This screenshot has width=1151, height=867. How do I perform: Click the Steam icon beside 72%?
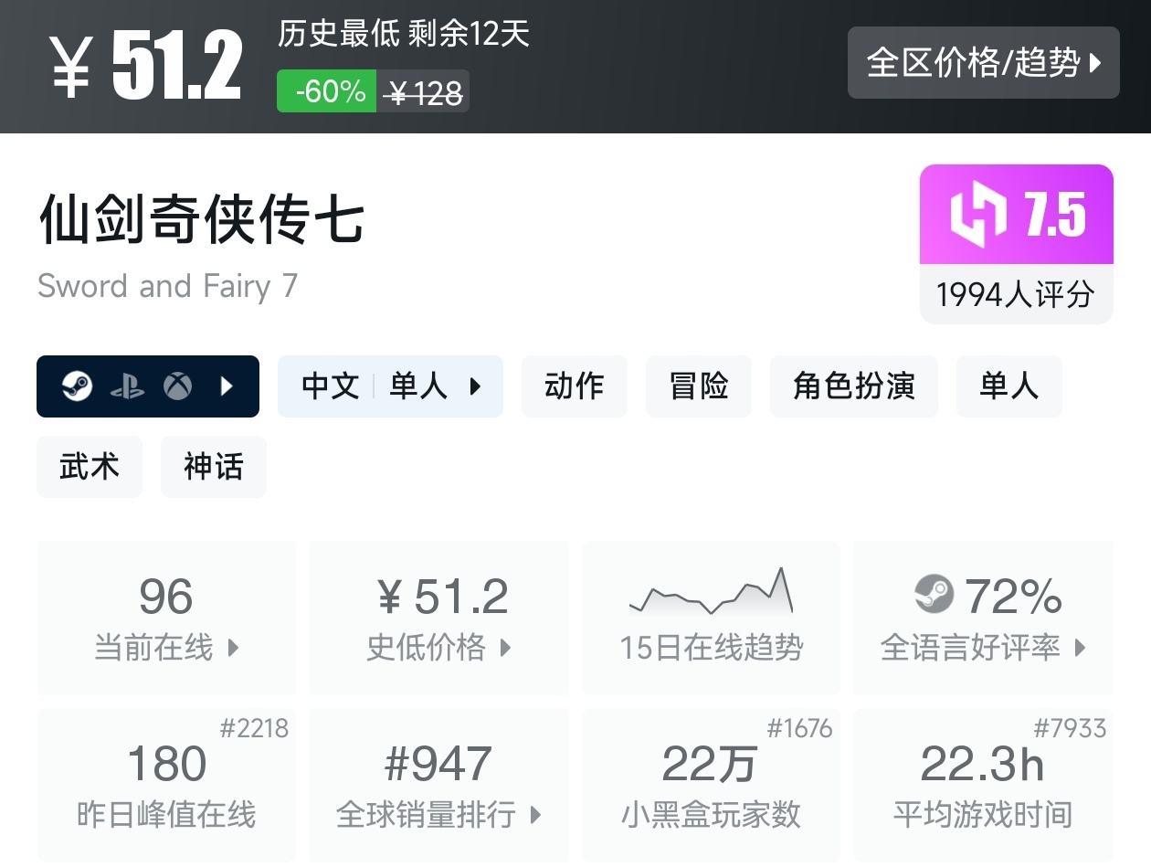(934, 595)
